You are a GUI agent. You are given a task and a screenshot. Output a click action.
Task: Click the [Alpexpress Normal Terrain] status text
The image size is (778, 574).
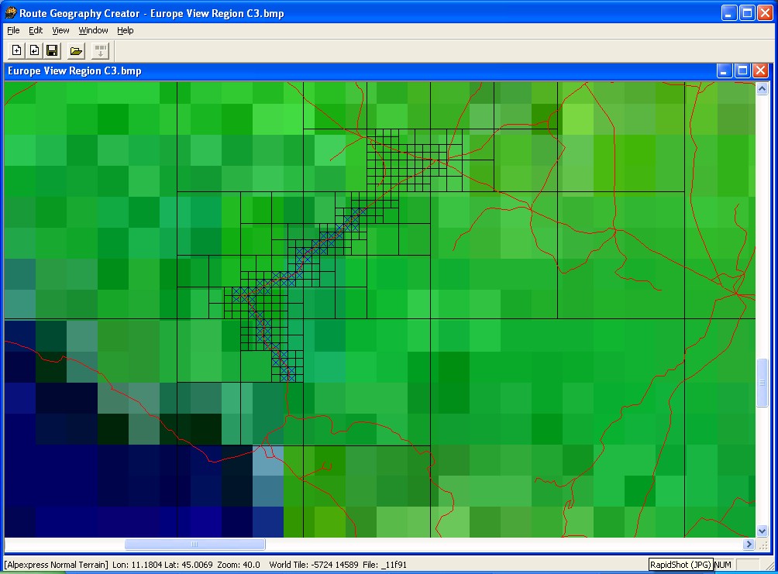point(56,565)
